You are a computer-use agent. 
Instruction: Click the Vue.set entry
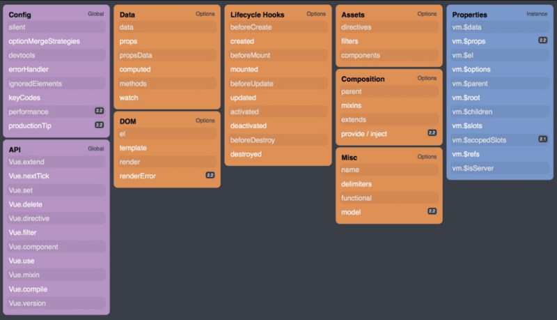point(56,190)
